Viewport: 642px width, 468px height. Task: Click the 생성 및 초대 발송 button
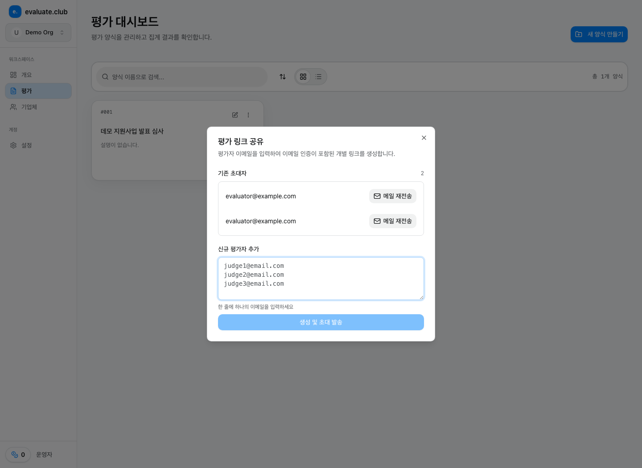(x=321, y=322)
